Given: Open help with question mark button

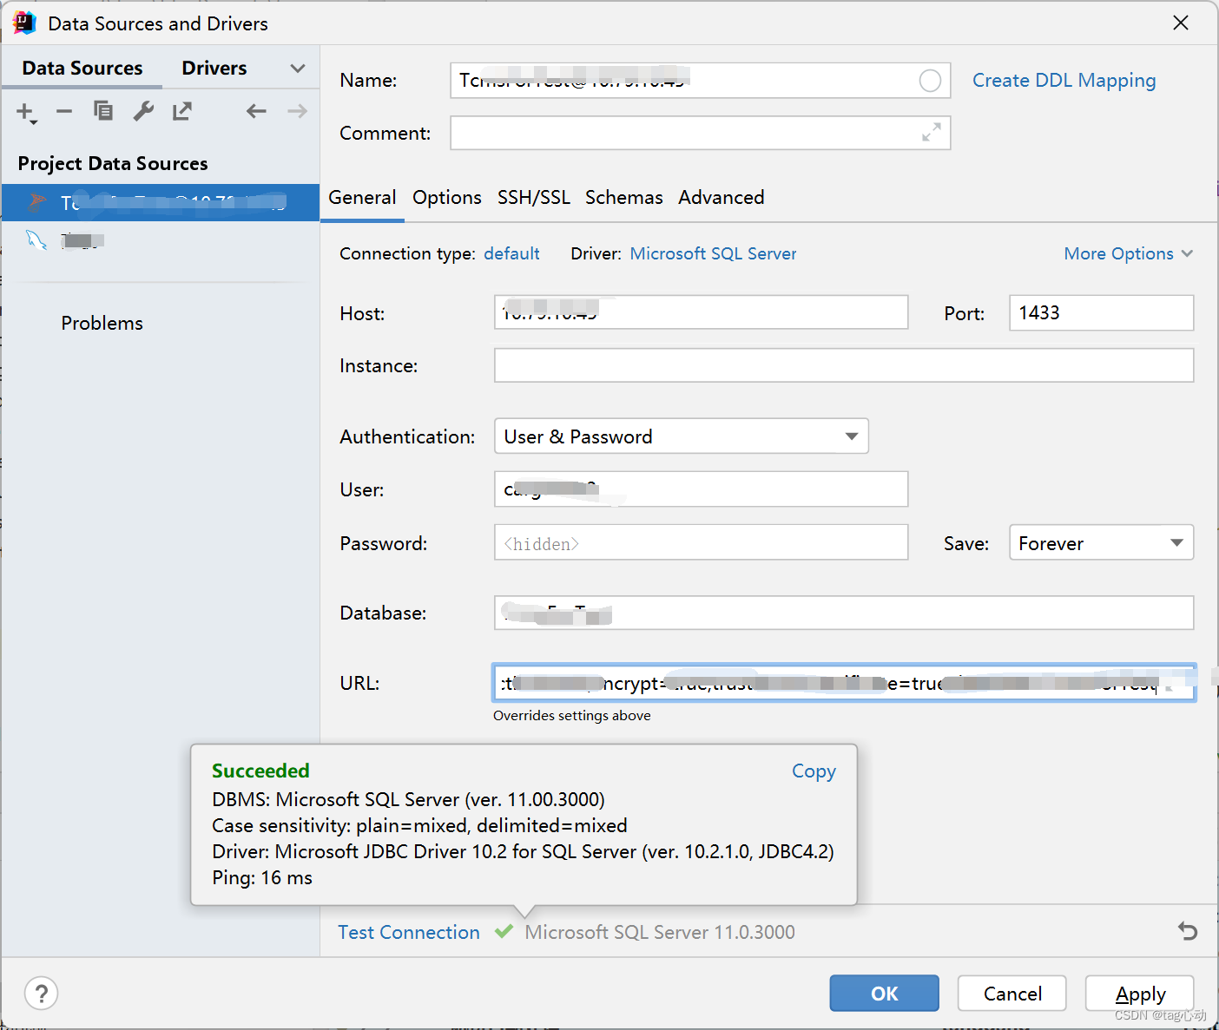Looking at the screenshot, I should click(42, 994).
